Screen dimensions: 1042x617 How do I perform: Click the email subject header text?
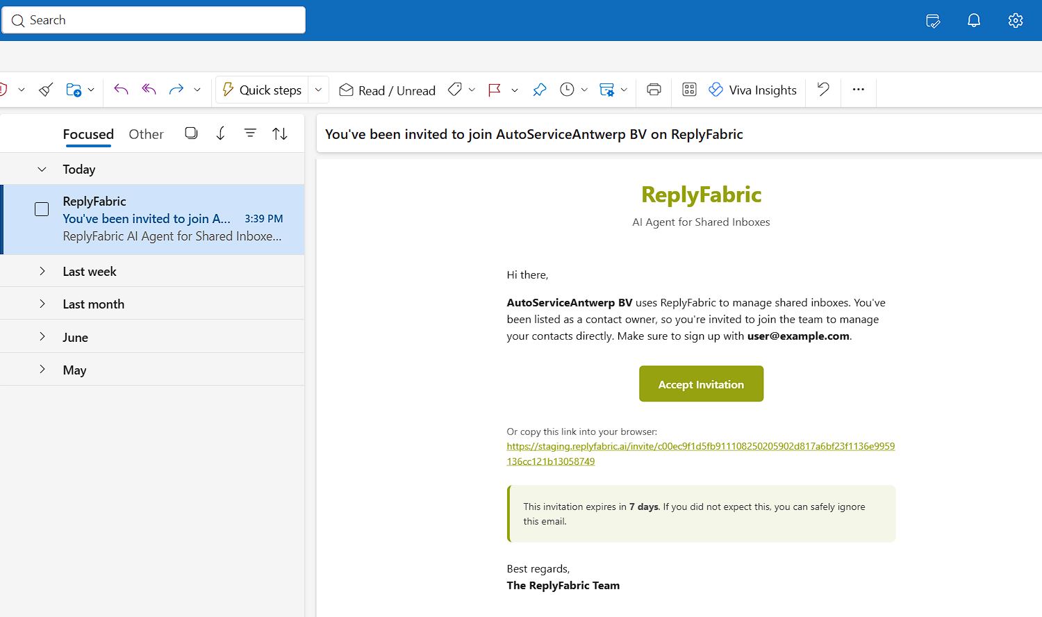tap(534, 134)
